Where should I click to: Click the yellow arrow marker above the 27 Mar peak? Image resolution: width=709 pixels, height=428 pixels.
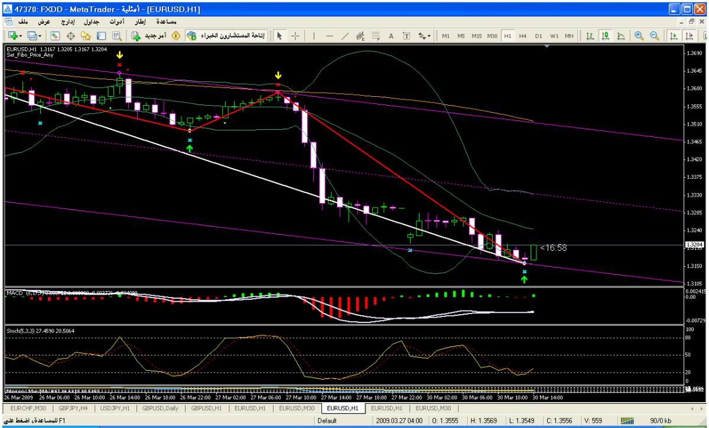pos(278,76)
